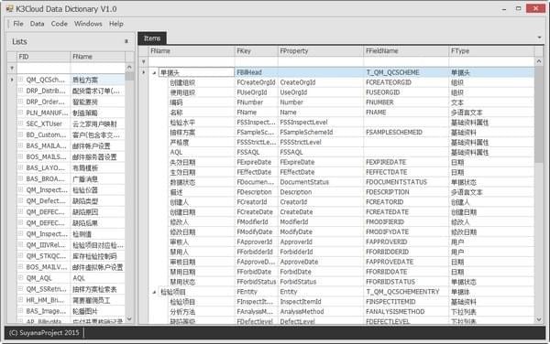
Task: Click Lists scrollbar down arrow
Action: click(129, 318)
